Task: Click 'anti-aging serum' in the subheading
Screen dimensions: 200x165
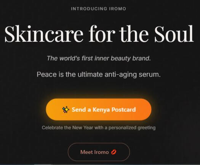Action: click(x=133, y=75)
